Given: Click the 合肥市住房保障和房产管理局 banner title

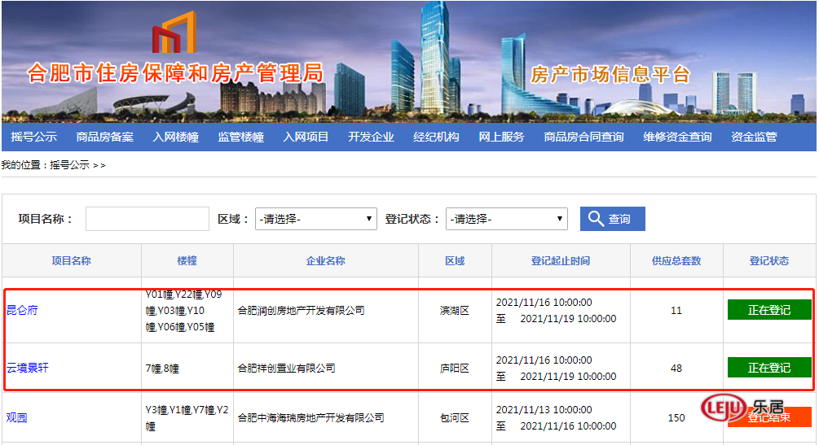Looking at the screenshot, I should (x=175, y=73).
